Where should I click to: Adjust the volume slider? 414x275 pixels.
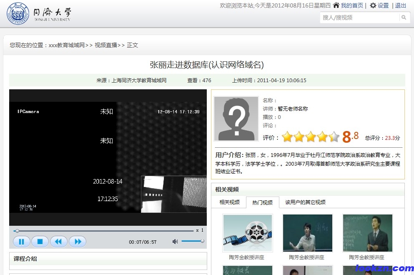(193, 241)
